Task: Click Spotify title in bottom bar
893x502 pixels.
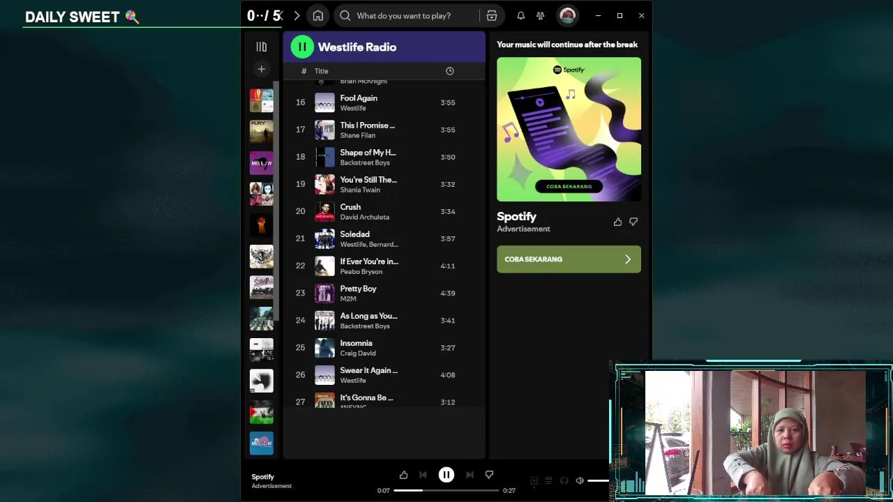Action: 263,477
